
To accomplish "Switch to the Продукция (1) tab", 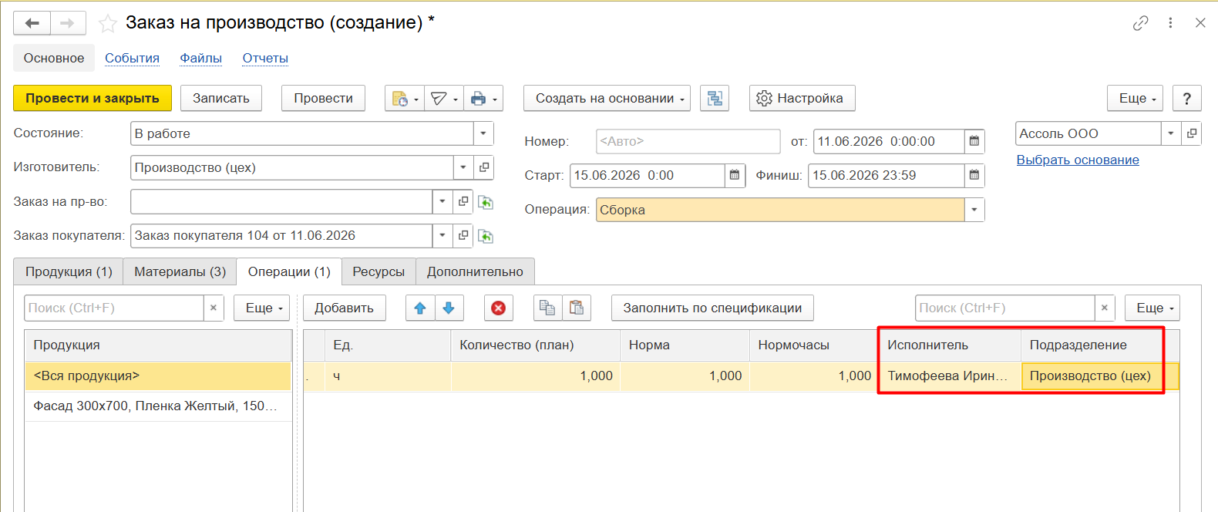I will 69,271.
